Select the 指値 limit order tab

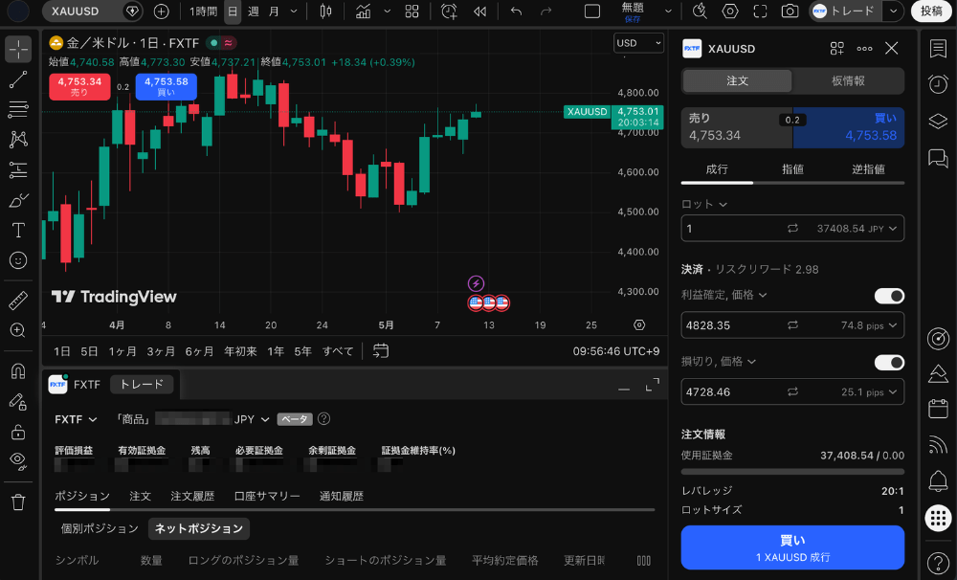pos(792,169)
